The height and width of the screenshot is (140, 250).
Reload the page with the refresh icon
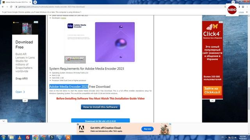(x=11, y=7)
